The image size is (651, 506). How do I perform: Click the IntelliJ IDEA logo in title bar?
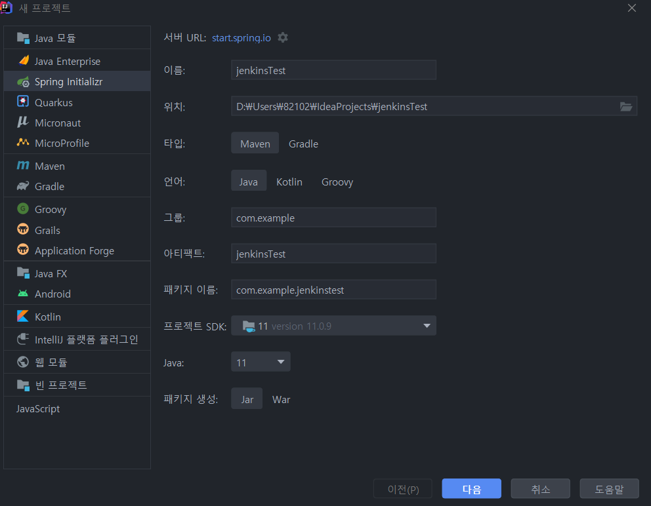pyautogui.click(x=6, y=7)
